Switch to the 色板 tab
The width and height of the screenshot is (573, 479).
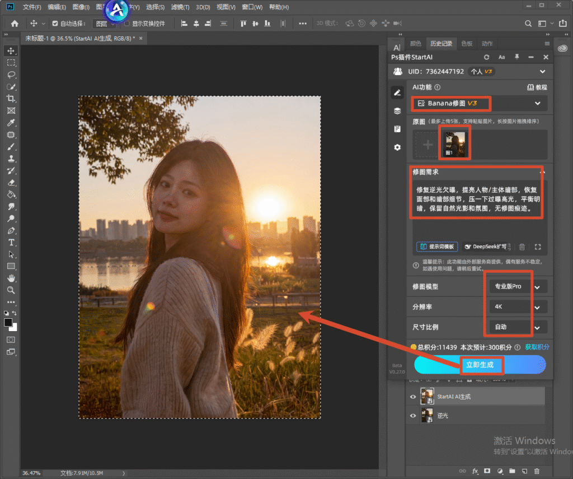[x=467, y=44]
